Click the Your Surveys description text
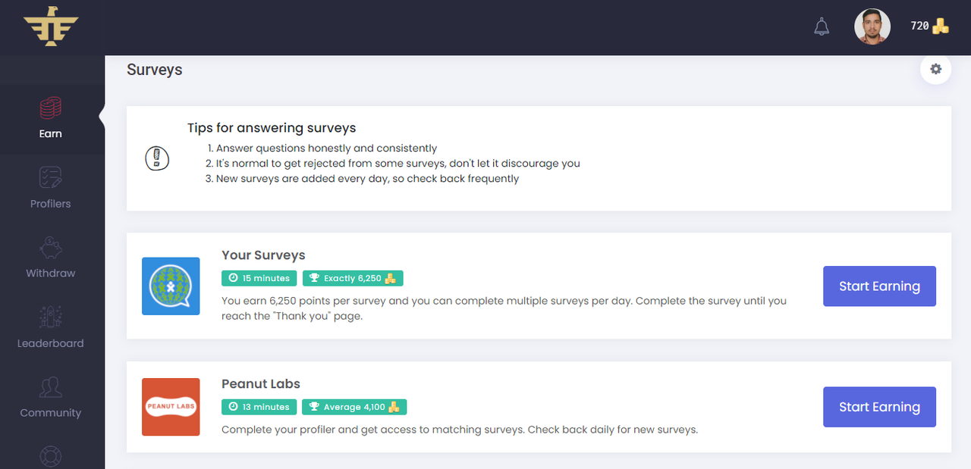Screen dimensions: 971x469 [504, 308]
